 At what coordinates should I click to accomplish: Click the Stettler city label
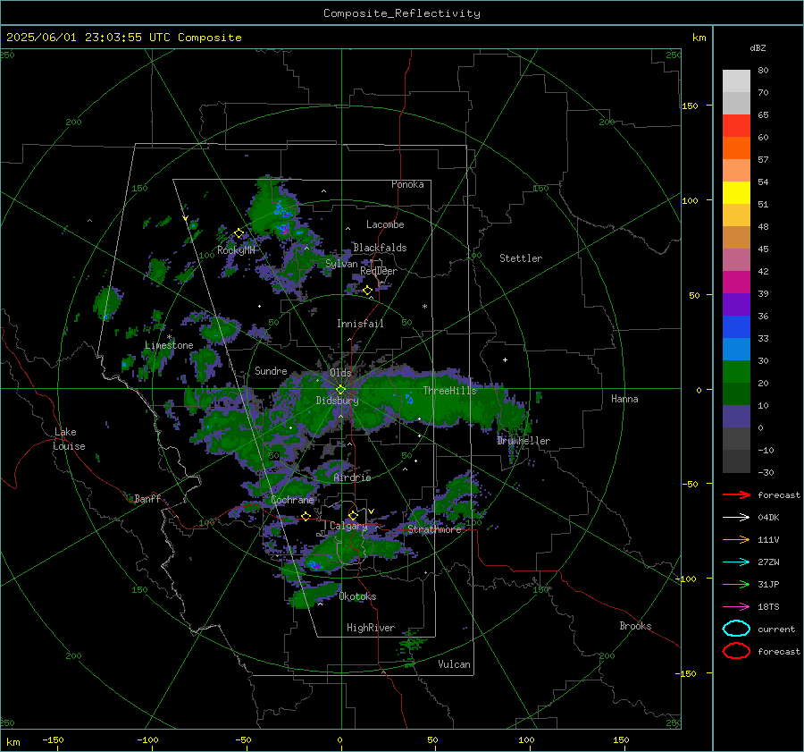coord(521,258)
